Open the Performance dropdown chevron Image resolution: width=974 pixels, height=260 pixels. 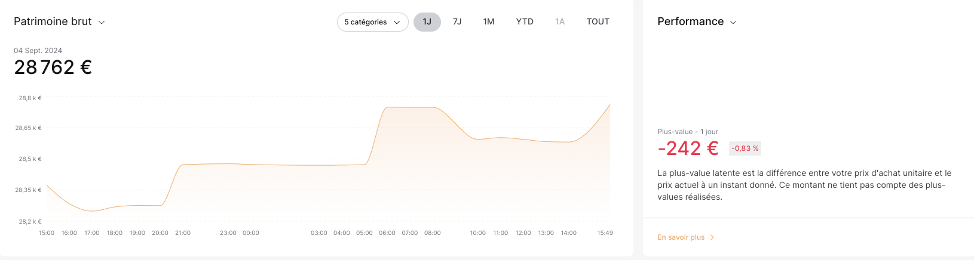[x=733, y=23]
